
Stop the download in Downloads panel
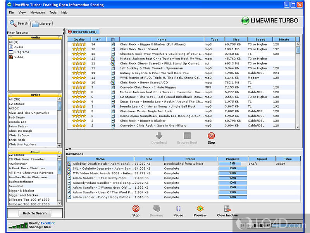point(136,209)
